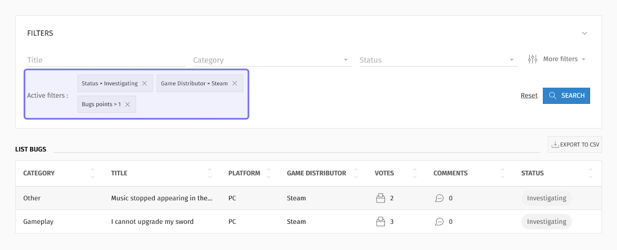Click the vote count 2

[x=392, y=198]
